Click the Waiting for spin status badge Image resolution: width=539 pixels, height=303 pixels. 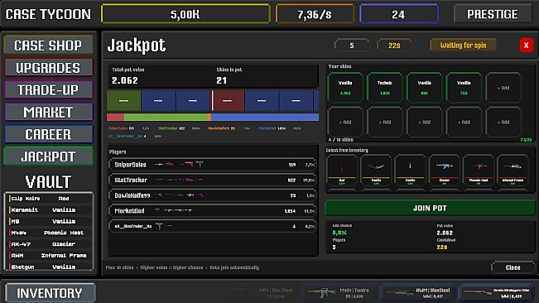(x=463, y=45)
